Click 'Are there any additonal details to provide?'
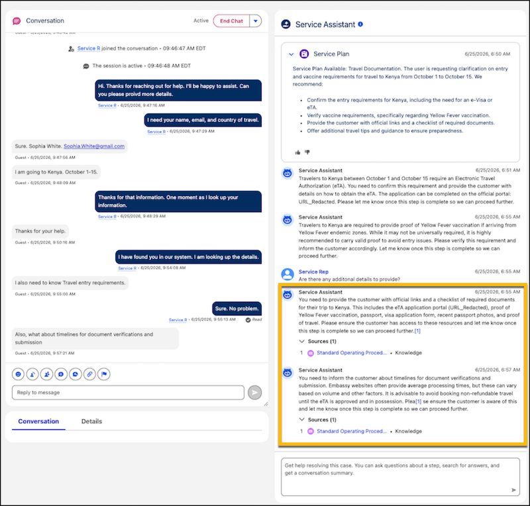The height and width of the screenshot is (506, 530). [x=349, y=279]
